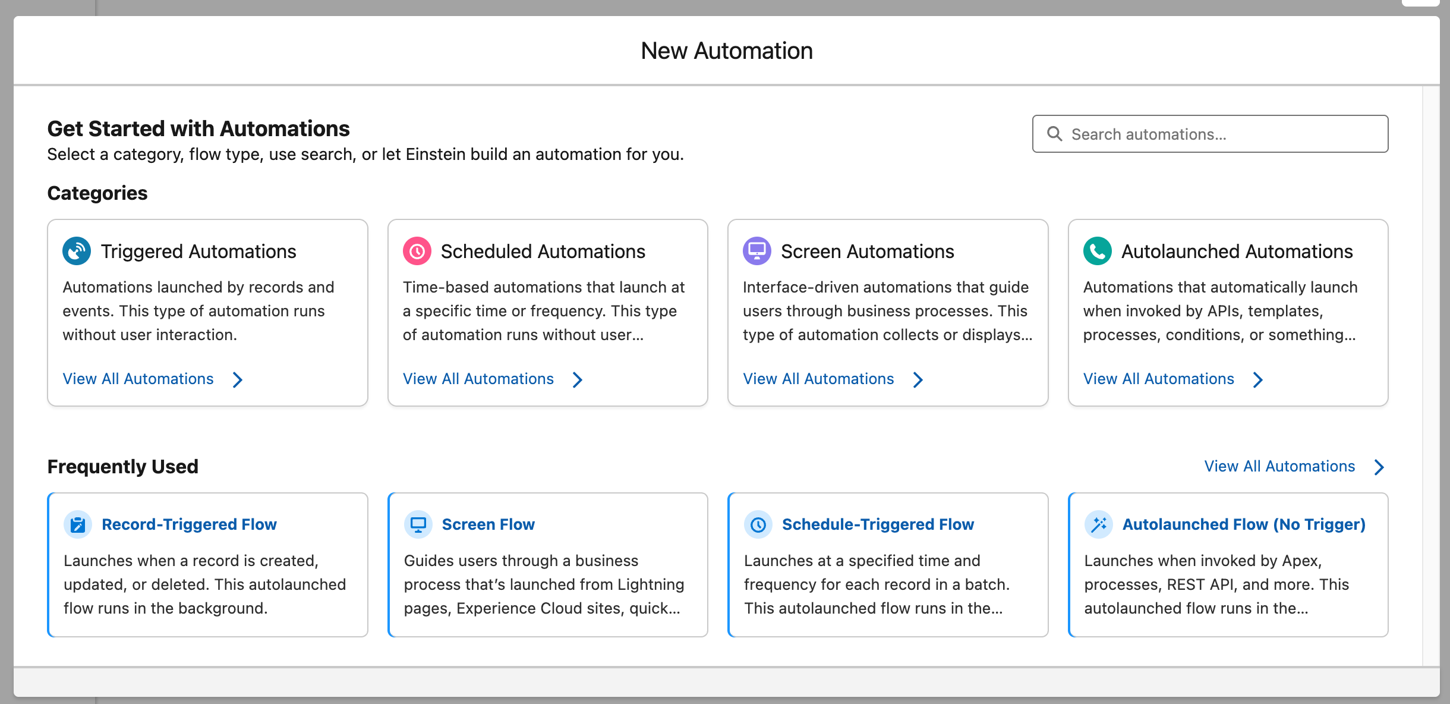Click the Screen Automations monitor icon
The height and width of the screenshot is (704, 1450).
coord(757,251)
